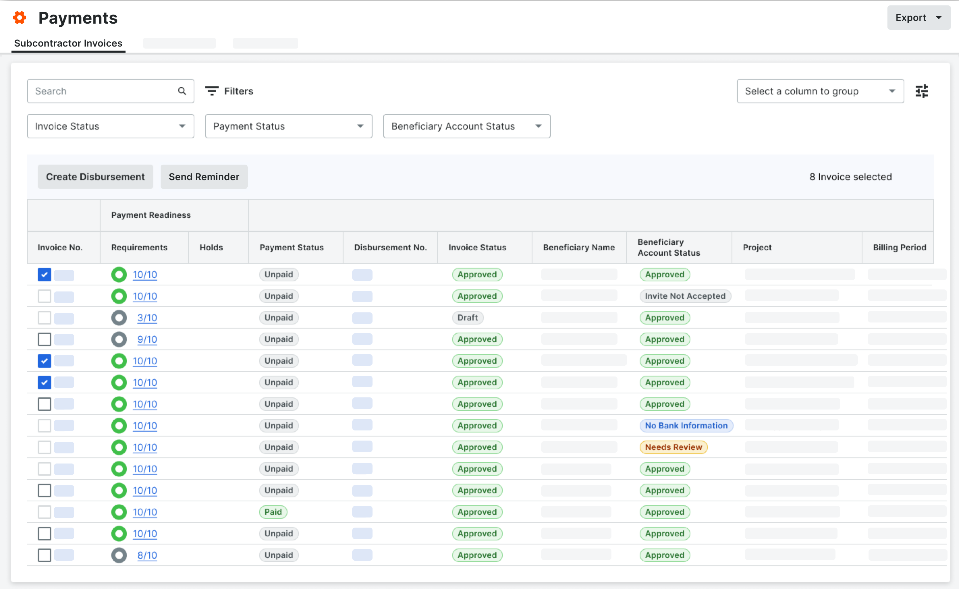Click the orange gear logo beside Payments
This screenshot has width=961, height=589.
20,18
